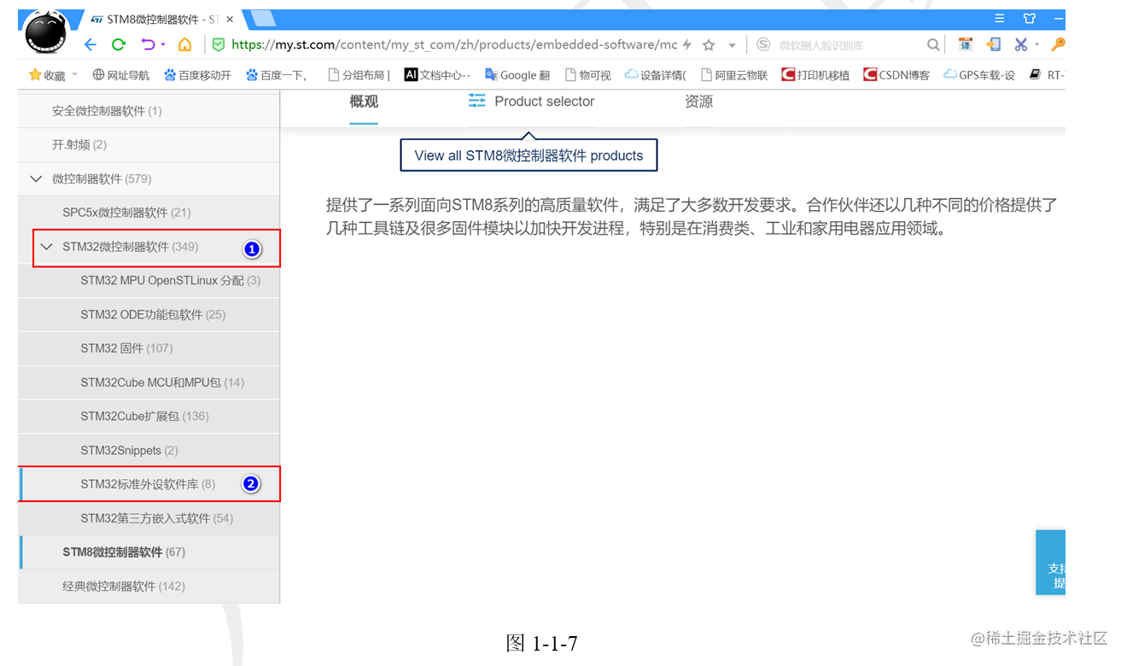The height and width of the screenshot is (666, 1127).
Task: Click the Sogou search engine icon
Action: point(763,44)
